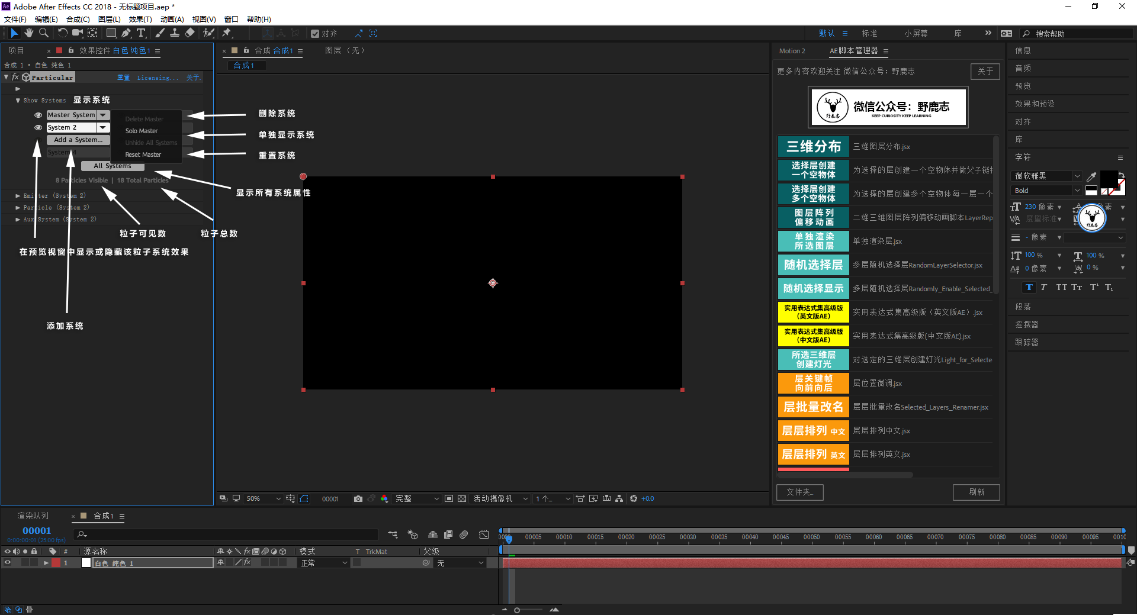Select the Clone Stamp tool
The width and height of the screenshot is (1137, 615).
tap(175, 33)
